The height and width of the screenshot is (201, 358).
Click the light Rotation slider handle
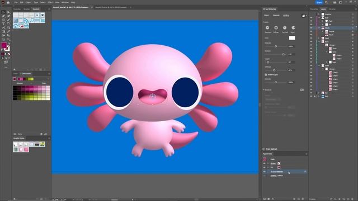tap(284, 54)
